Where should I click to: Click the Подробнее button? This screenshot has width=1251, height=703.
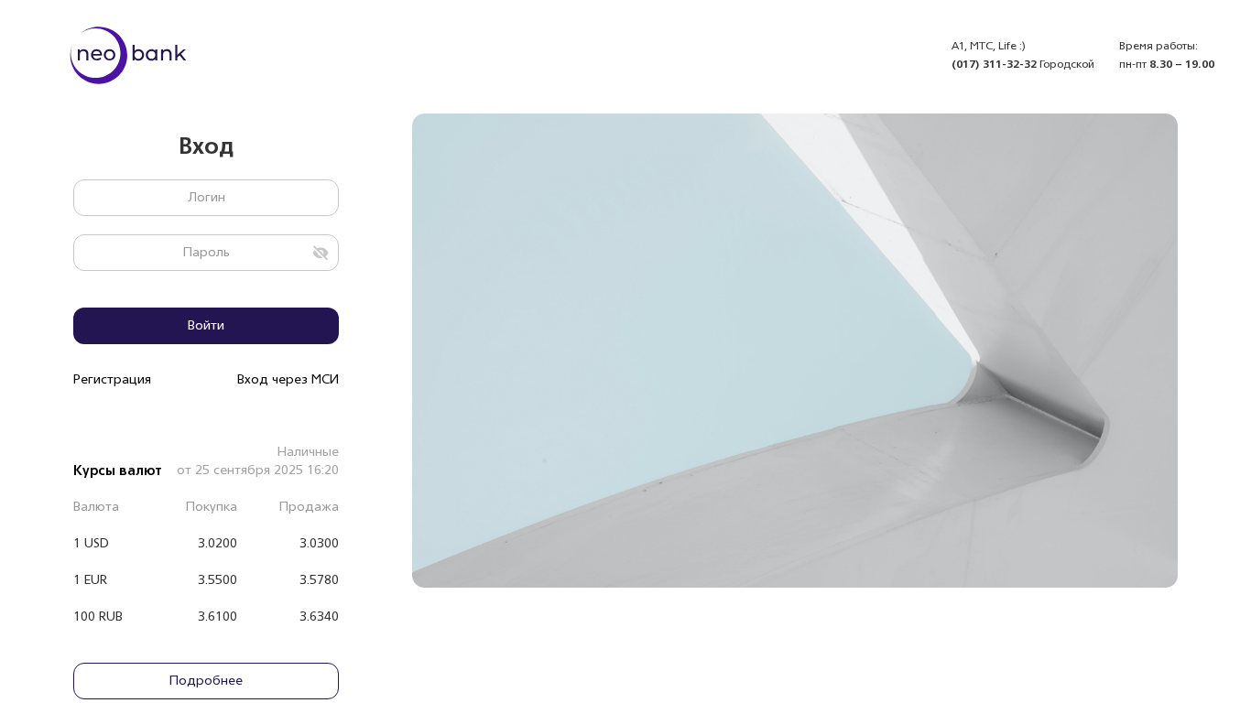tap(206, 681)
